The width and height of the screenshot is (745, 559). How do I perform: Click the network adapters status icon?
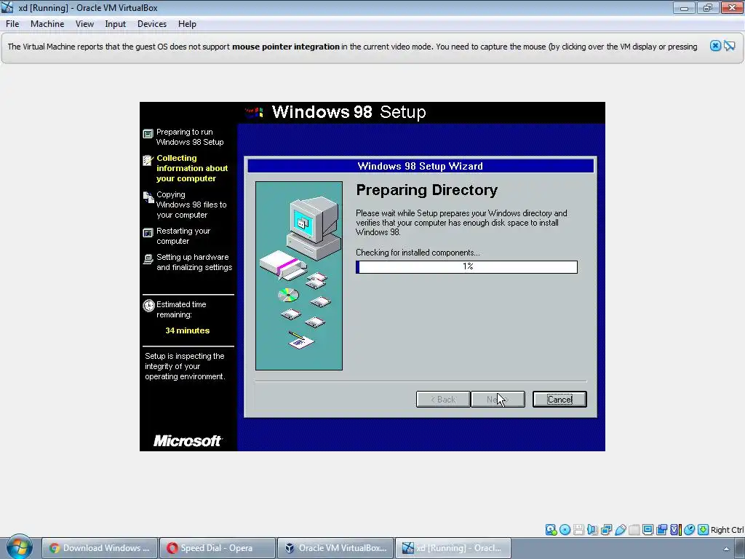[x=606, y=530]
